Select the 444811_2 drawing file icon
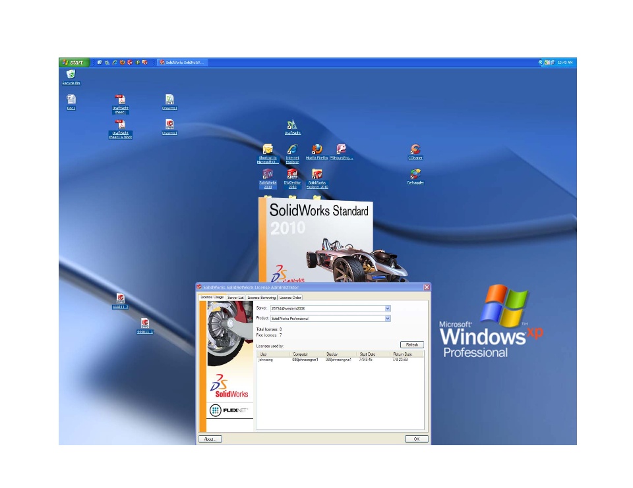This screenshot has width=633, height=488. (120, 301)
